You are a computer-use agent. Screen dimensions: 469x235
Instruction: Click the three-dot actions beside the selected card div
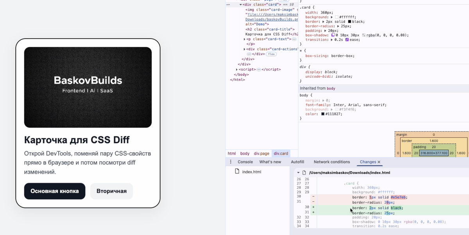coord(228,5)
